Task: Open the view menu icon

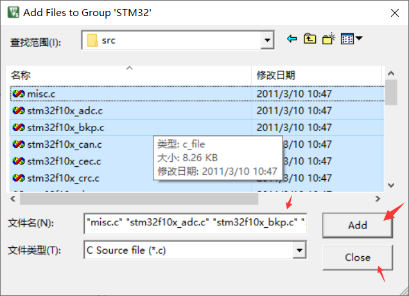Action: click(351, 39)
